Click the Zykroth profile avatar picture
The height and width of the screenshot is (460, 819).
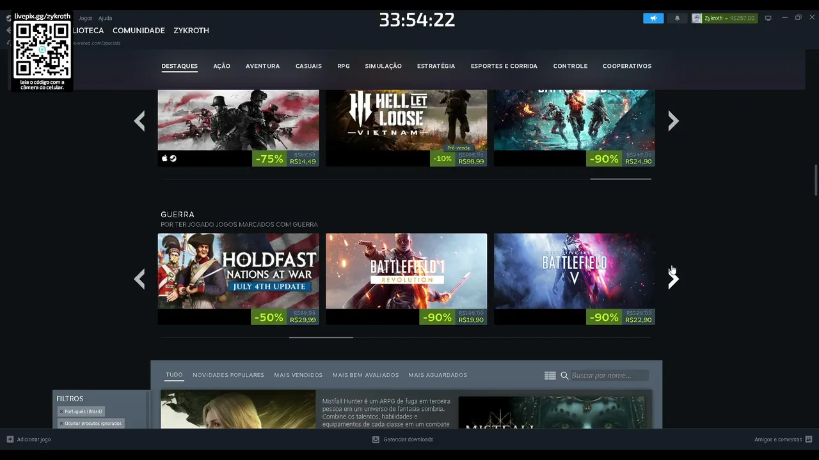pyautogui.click(x=697, y=19)
